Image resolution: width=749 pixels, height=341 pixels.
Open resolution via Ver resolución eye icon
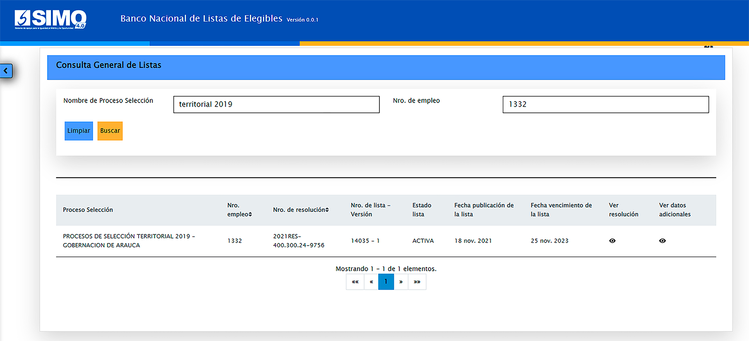(x=612, y=241)
